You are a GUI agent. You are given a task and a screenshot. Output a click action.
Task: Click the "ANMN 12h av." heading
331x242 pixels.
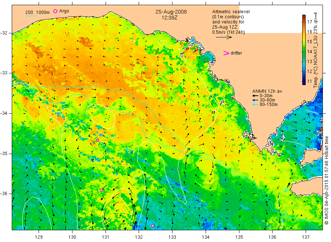[x=267, y=91]
